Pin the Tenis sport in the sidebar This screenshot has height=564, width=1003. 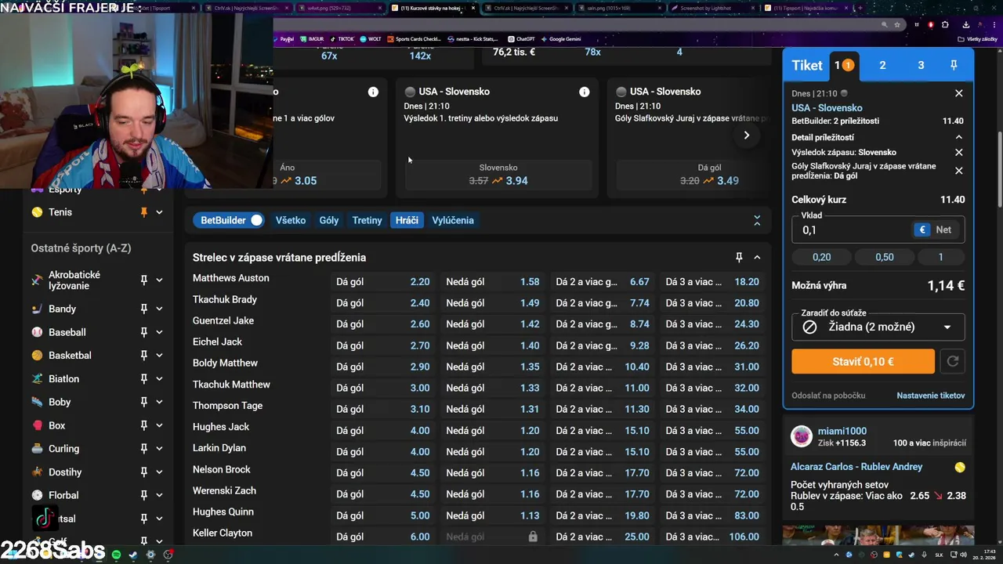click(x=143, y=212)
